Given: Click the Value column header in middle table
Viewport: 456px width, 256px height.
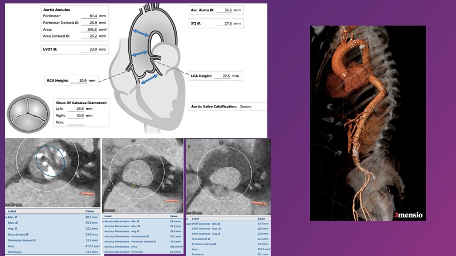Looking at the screenshot, I should [174, 216].
